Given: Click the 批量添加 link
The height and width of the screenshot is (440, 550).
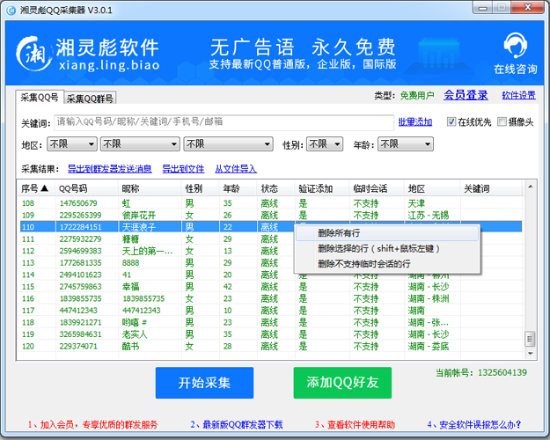Looking at the screenshot, I should click(415, 121).
